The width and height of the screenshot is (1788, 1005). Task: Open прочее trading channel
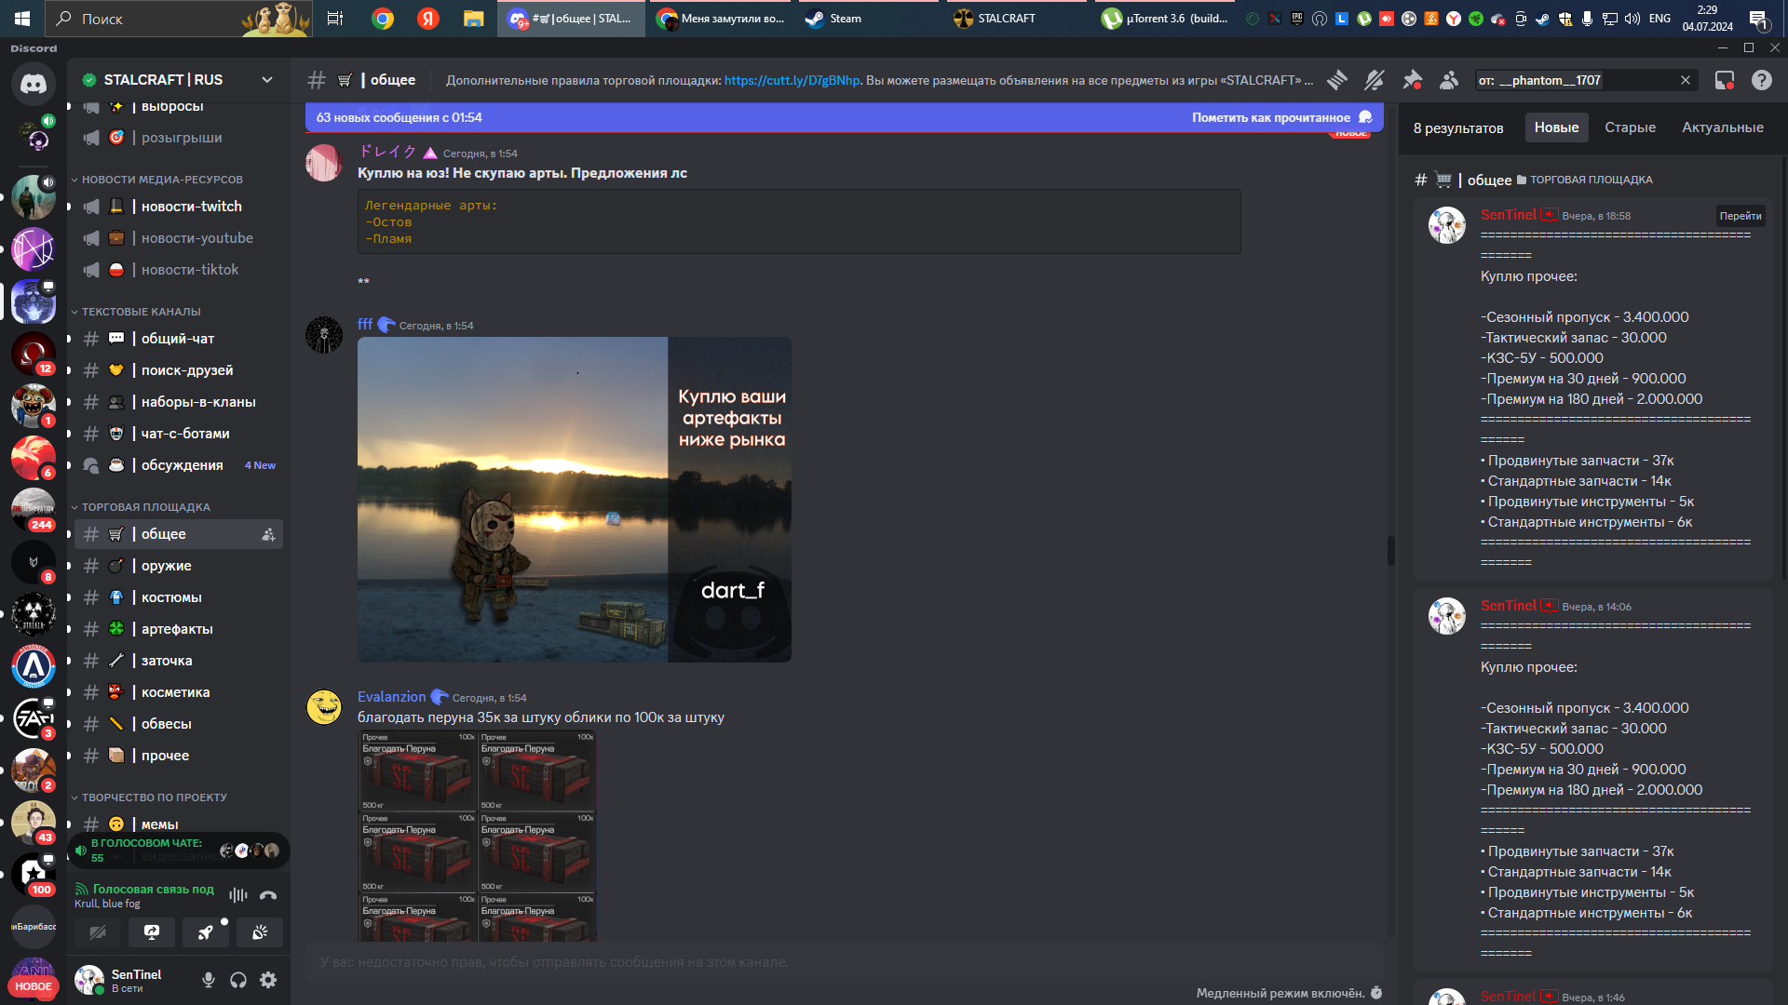tap(179, 756)
